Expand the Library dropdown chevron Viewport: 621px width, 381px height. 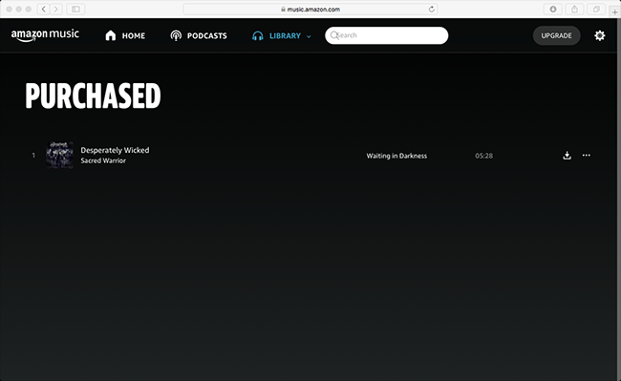[309, 36]
